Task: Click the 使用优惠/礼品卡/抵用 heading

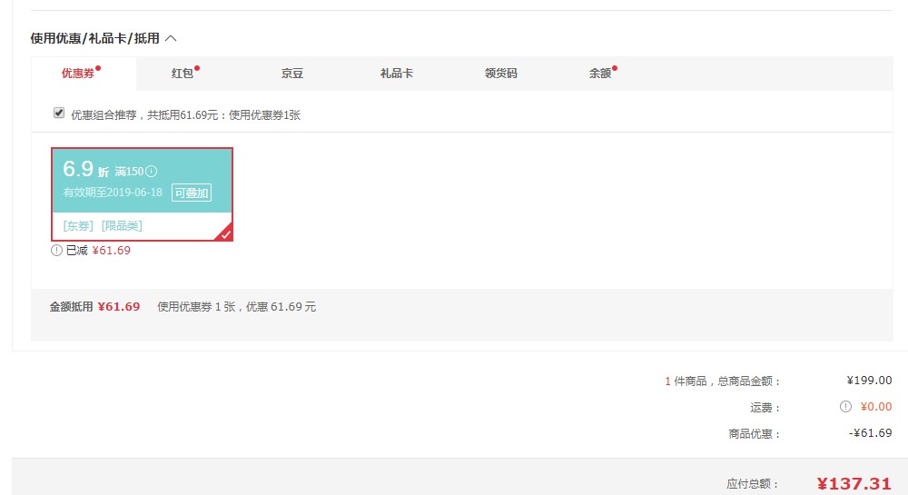Action: 95,38
